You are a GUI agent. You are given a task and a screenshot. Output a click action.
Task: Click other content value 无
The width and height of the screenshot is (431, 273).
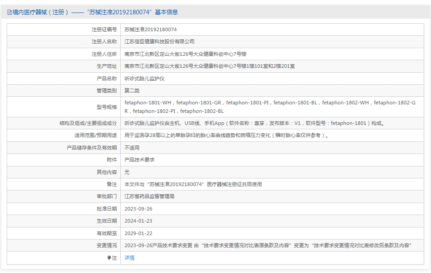[x=127, y=172]
